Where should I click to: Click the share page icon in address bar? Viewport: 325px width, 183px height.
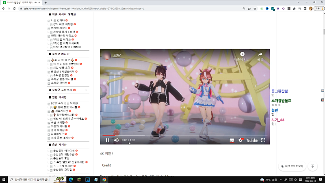pos(249,9)
